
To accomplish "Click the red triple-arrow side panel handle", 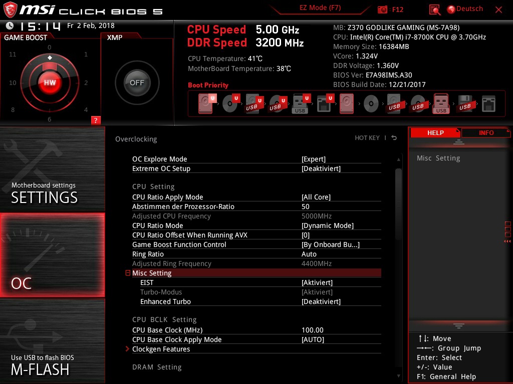I will [x=507, y=241].
